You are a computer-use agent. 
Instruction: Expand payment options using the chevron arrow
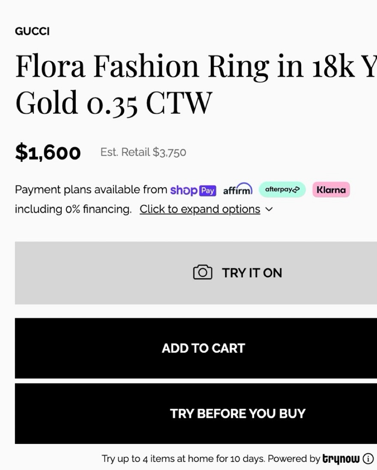pyautogui.click(x=269, y=209)
